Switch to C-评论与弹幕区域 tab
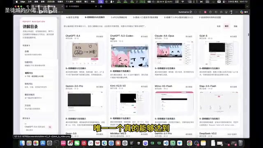Viewport: 263px width, 148px height. click(119, 17)
